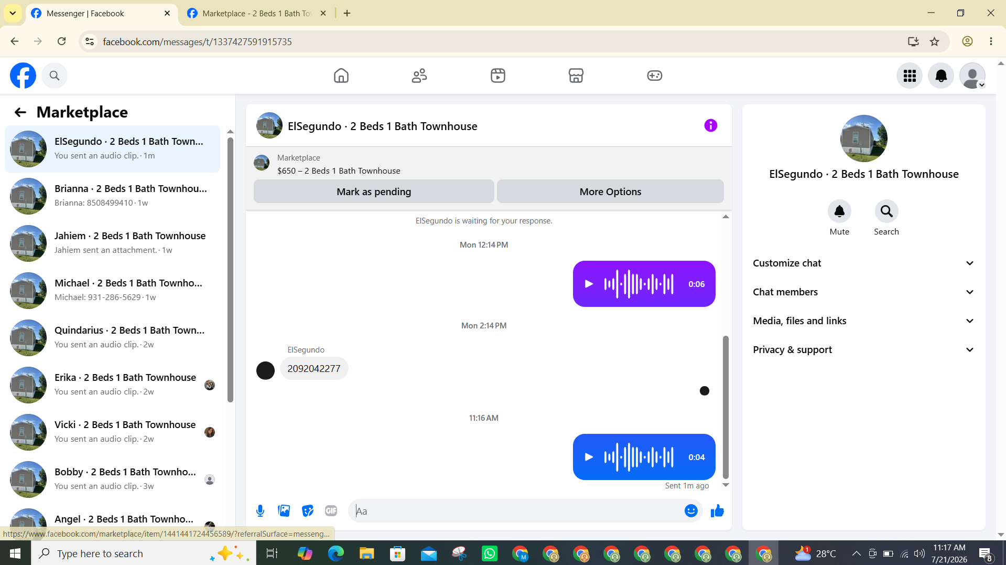Play the 0:04 blue audio clip
The width and height of the screenshot is (1006, 565).
[589, 457]
